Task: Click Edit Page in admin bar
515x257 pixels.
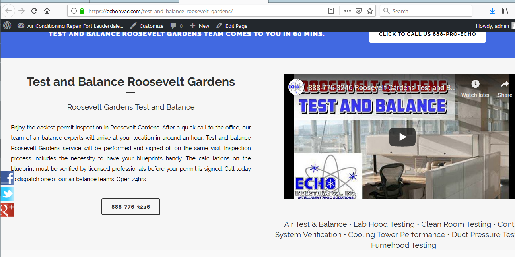Action: click(232, 26)
